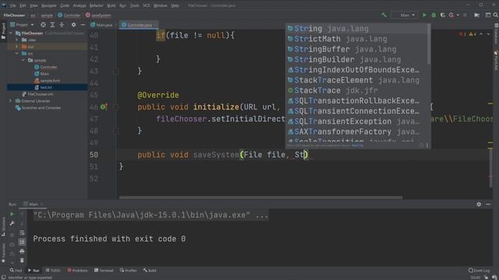This screenshot has height=280, width=499.
Task: Collapse the src folder in project tree
Action: pos(17,54)
